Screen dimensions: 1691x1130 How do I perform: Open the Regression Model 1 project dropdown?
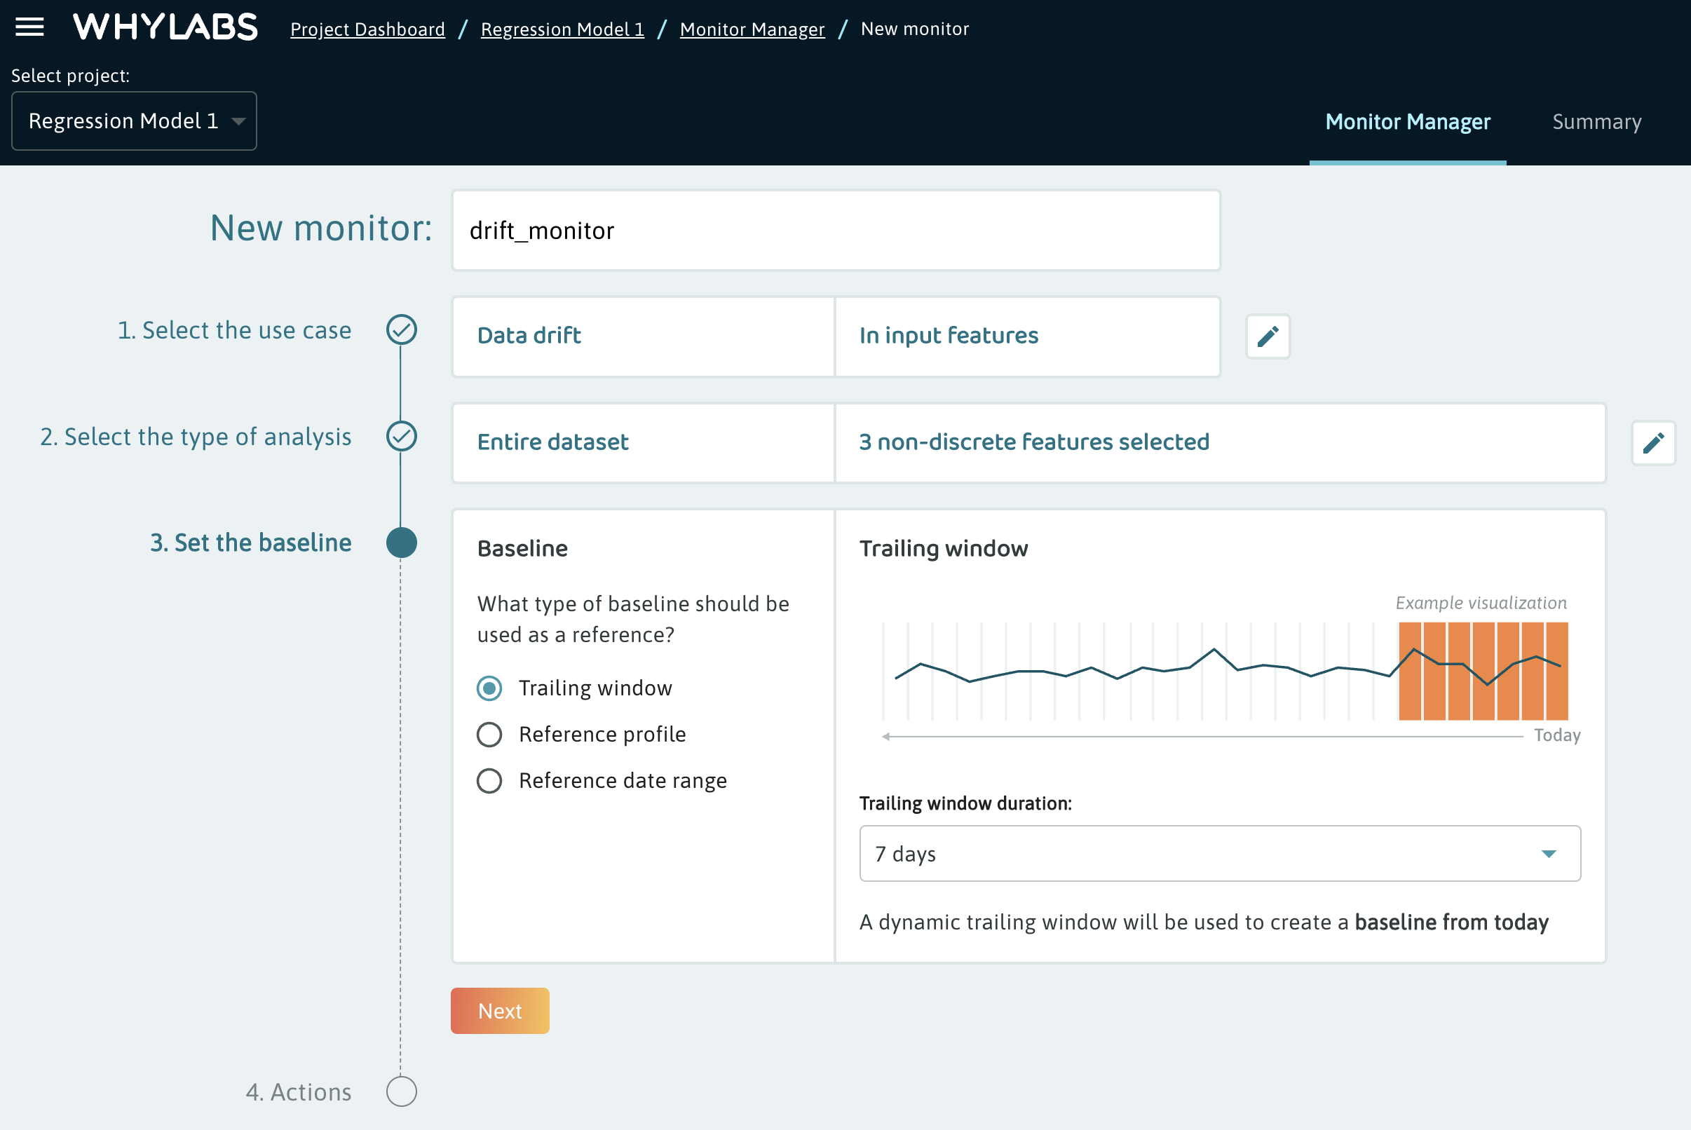click(134, 121)
